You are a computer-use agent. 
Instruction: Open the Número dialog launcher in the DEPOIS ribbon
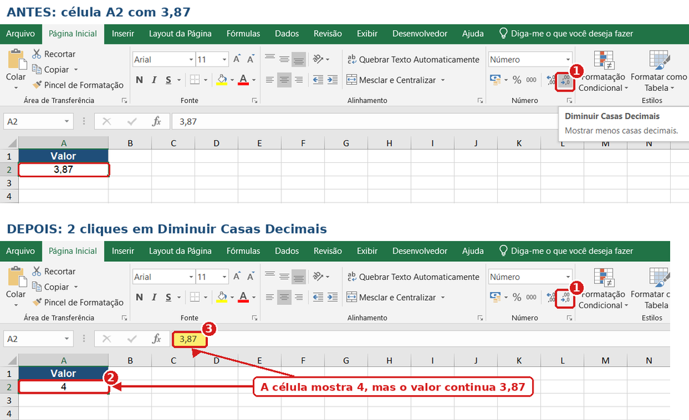pos(569,318)
